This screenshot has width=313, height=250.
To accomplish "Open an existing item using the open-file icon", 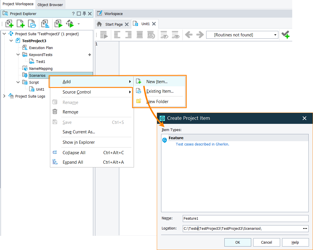I will (32, 24).
